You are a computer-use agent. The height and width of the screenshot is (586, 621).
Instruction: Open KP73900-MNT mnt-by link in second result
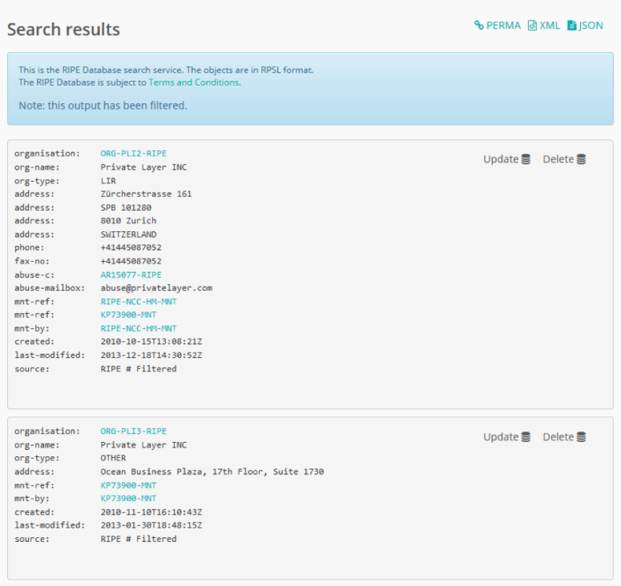coord(128,498)
